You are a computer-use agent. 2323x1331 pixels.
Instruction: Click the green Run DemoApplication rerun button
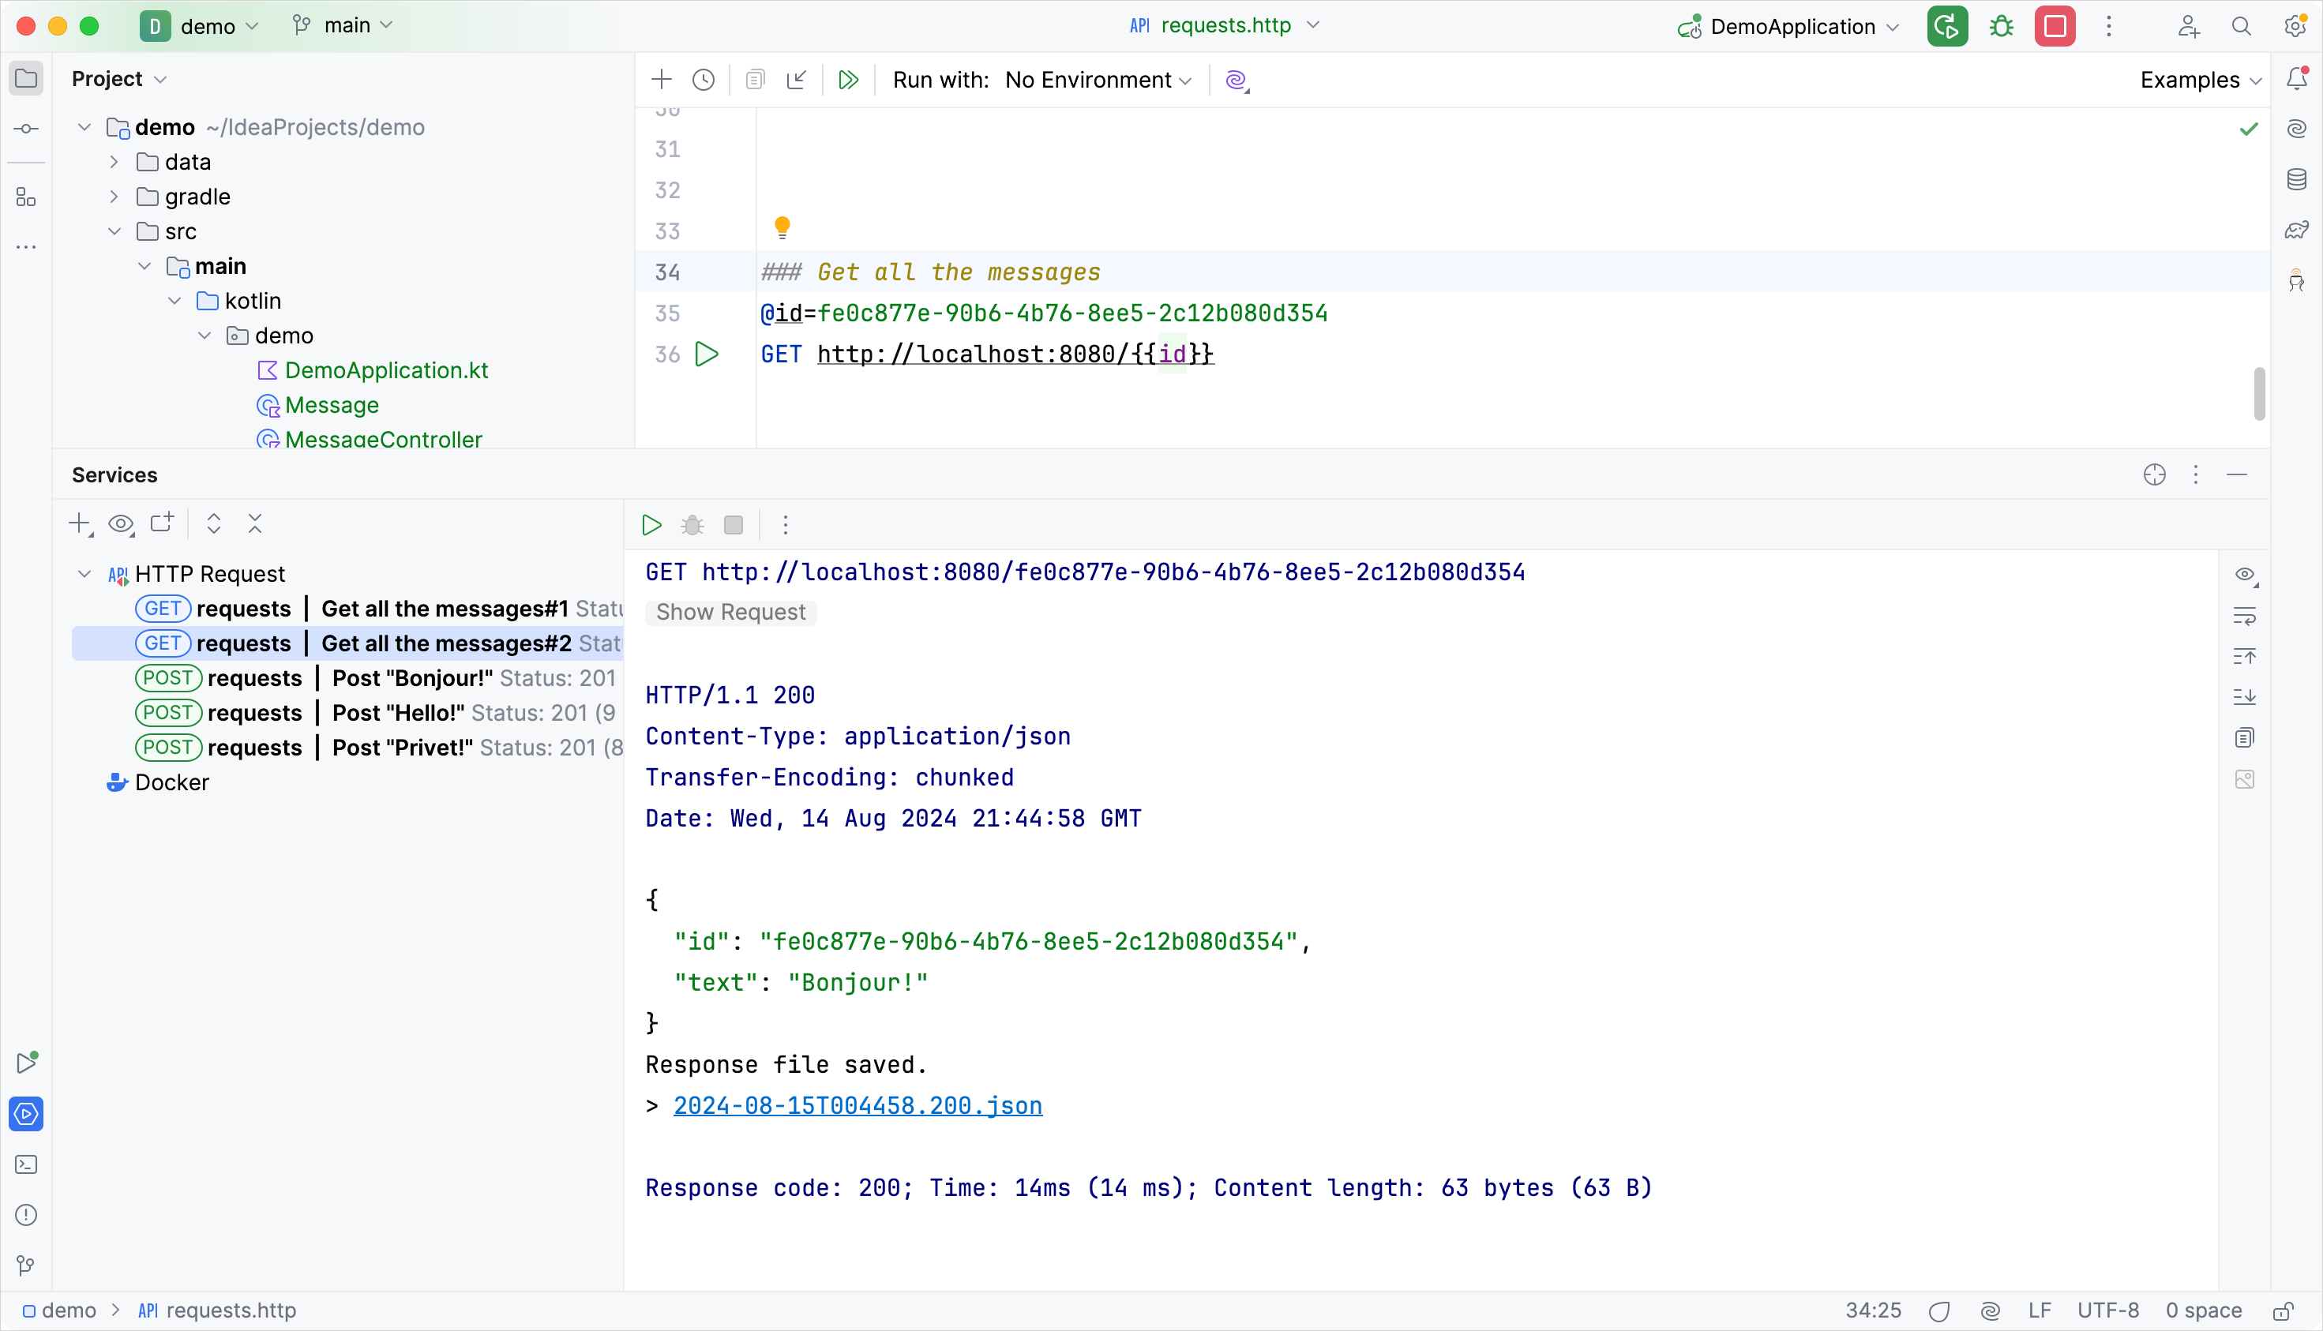pyautogui.click(x=1947, y=27)
